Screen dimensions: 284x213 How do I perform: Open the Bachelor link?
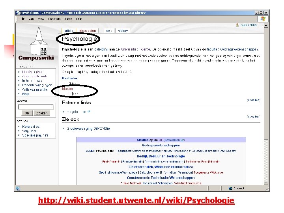pos(69,78)
